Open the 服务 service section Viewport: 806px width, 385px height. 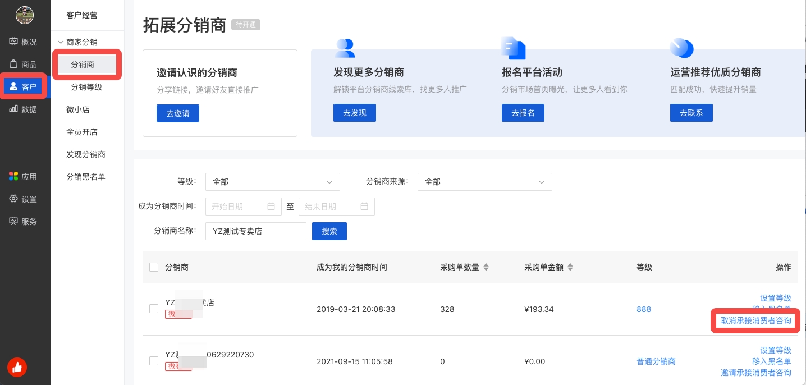point(23,222)
